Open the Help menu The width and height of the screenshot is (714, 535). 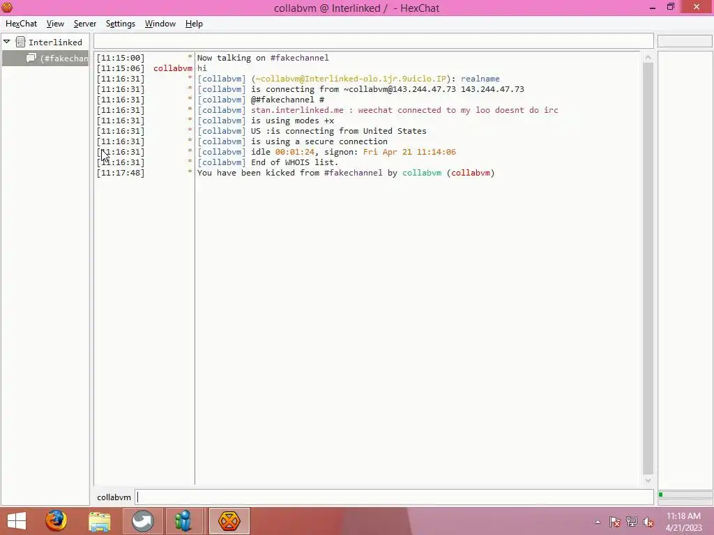point(194,24)
